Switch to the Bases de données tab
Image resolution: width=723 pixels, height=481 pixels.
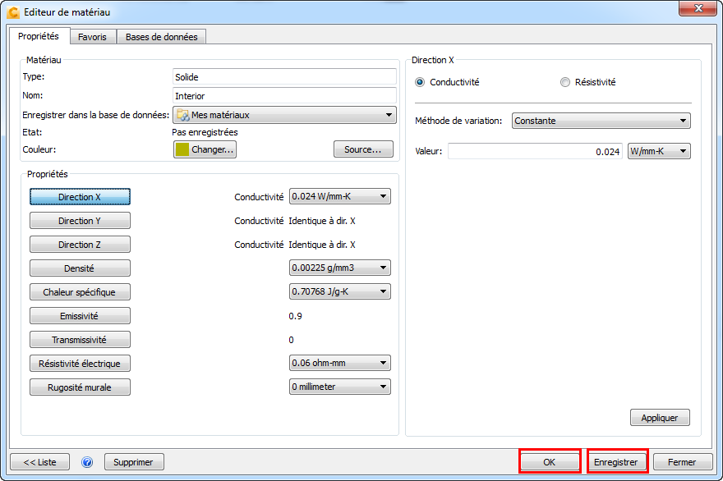tap(161, 37)
